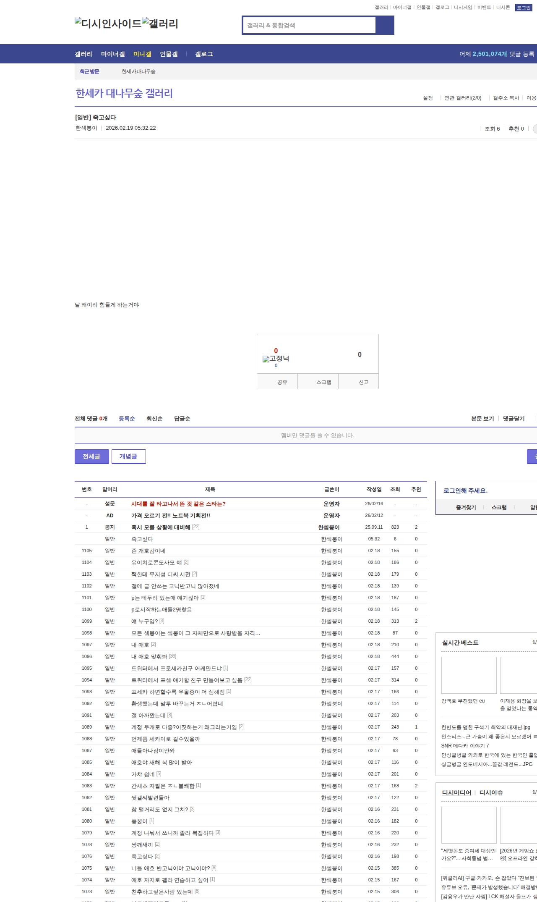Open the 설정 dropdown in gallery header
Viewport: 537px width, 902px height.
(x=428, y=98)
